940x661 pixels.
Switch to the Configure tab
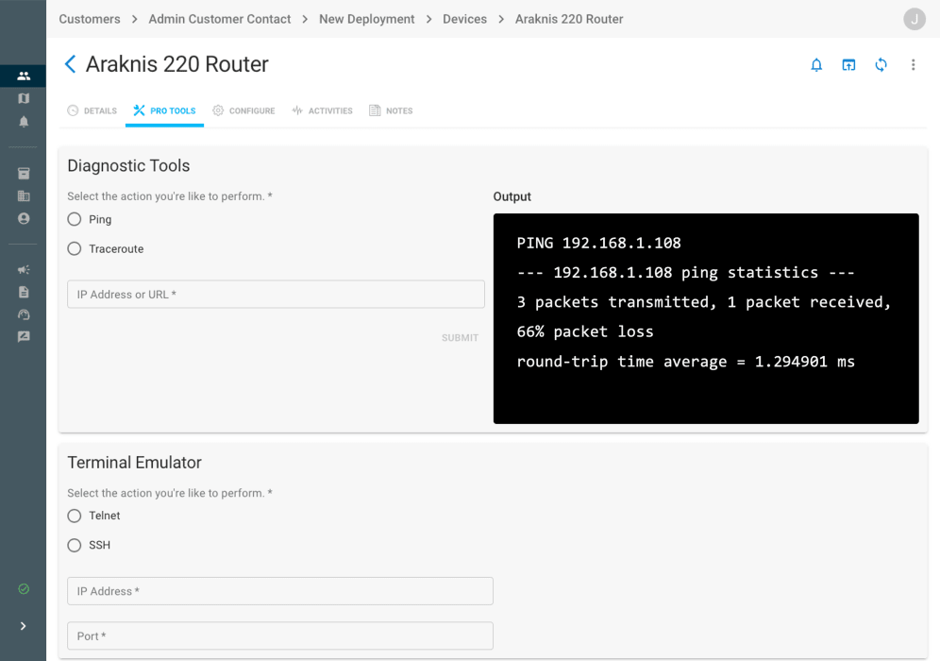pyautogui.click(x=243, y=110)
